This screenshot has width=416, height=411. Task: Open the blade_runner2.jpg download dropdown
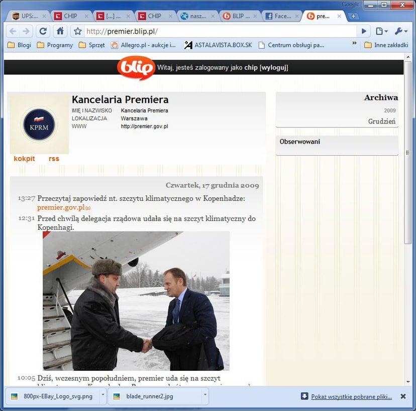[204, 396]
